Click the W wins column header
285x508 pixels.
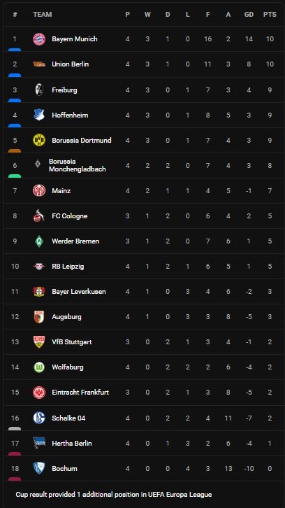(147, 15)
